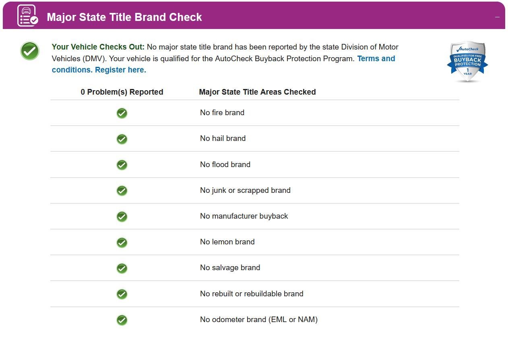The height and width of the screenshot is (337, 508).
Task: Click the check icon for rebuilt or rebuildable brand
Action: pos(122,294)
